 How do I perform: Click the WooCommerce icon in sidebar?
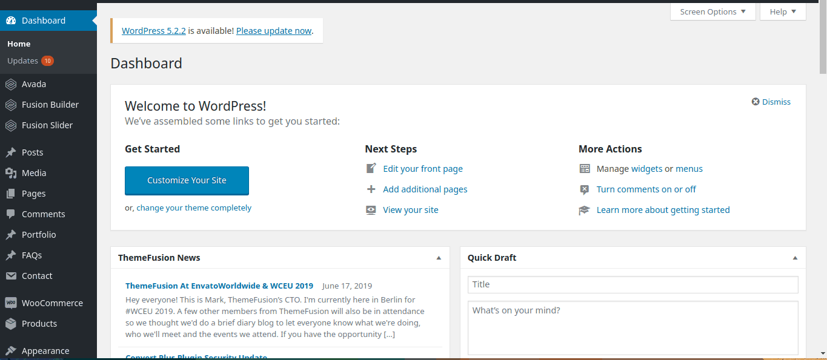tap(11, 303)
